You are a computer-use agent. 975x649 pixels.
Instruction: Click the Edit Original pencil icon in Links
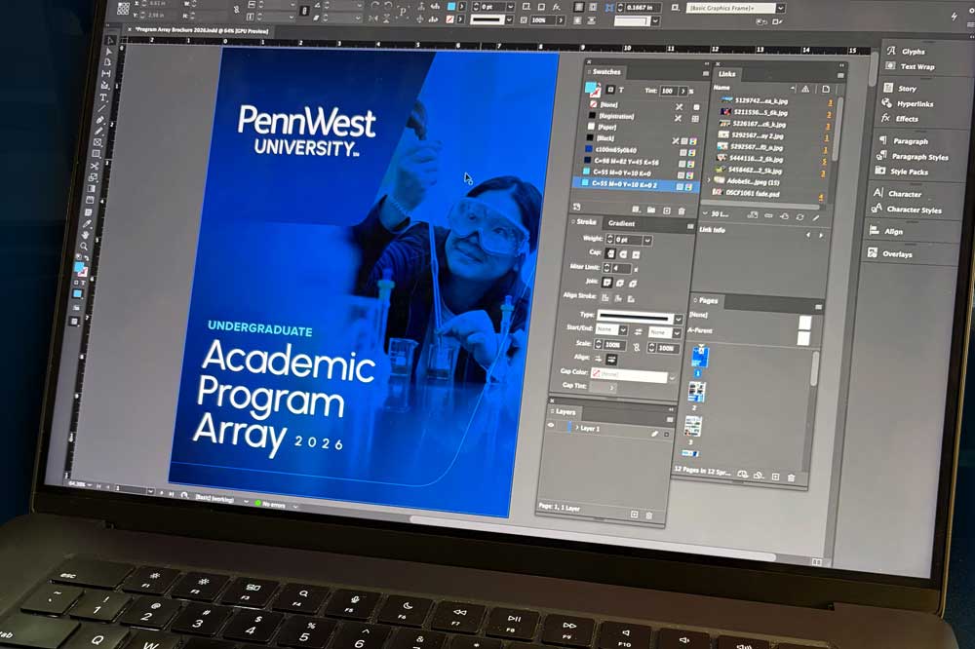(x=816, y=217)
